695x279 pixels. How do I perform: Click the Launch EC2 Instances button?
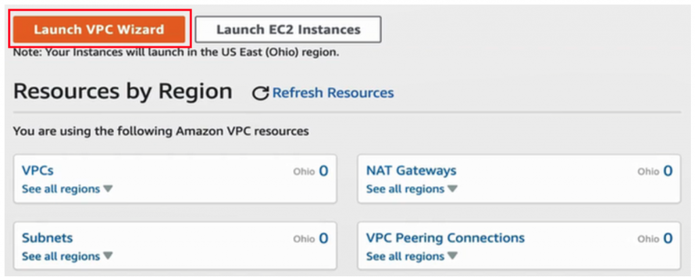tap(288, 29)
